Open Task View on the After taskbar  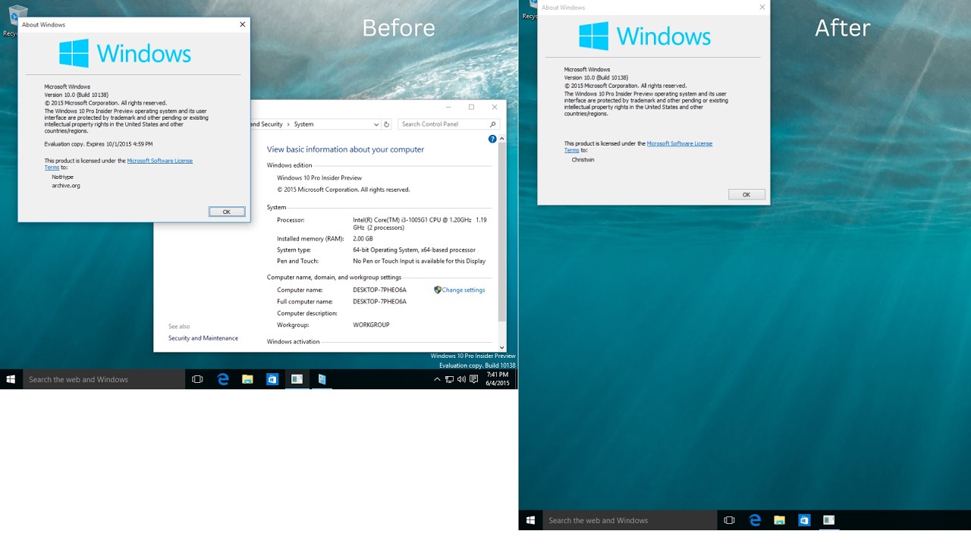729,520
